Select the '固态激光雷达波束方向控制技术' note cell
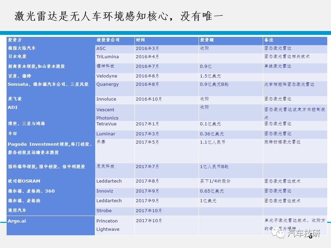Screen dimensions: 331x248 point(295,113)
